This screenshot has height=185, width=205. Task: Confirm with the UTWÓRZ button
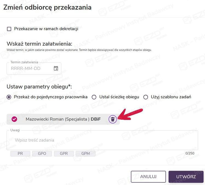point(186,177)
